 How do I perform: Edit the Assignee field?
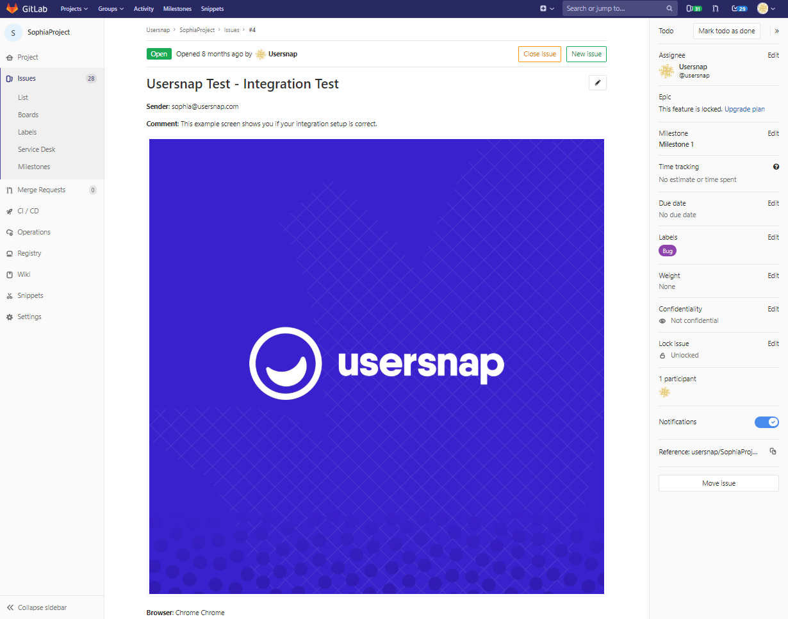pos(773,55)
